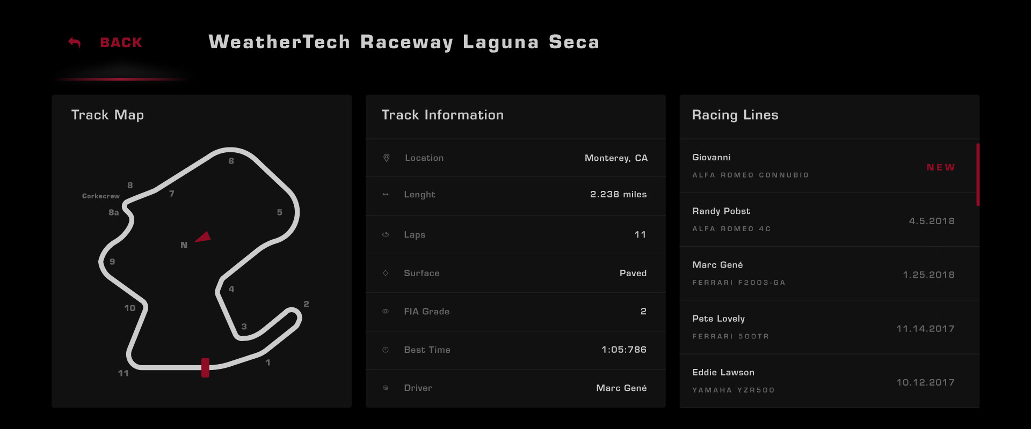Go back using the BACK button
The image size is (1031, 429).
pyautogui.click(x=121, y=42)
